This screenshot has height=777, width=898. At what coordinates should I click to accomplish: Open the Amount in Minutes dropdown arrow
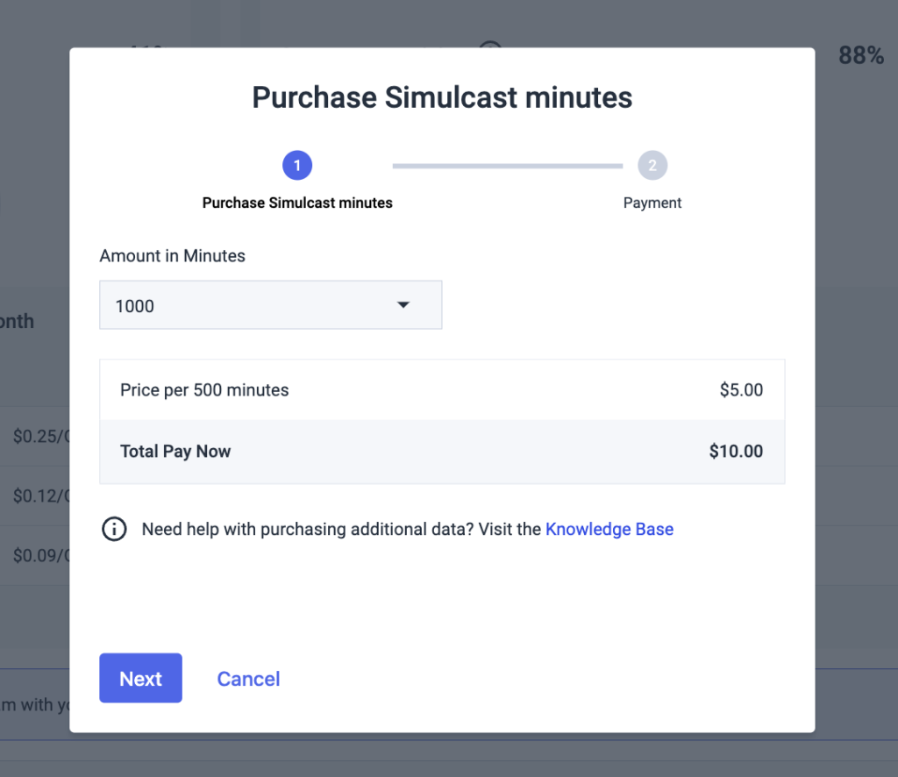point(403,304)
